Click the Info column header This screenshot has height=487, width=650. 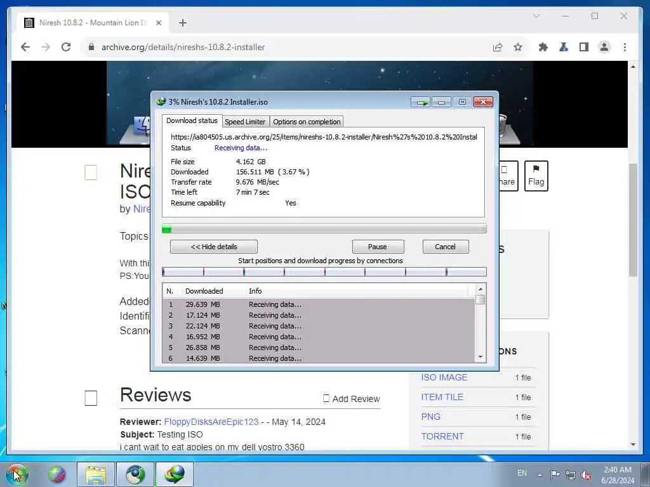coord(255,291)
